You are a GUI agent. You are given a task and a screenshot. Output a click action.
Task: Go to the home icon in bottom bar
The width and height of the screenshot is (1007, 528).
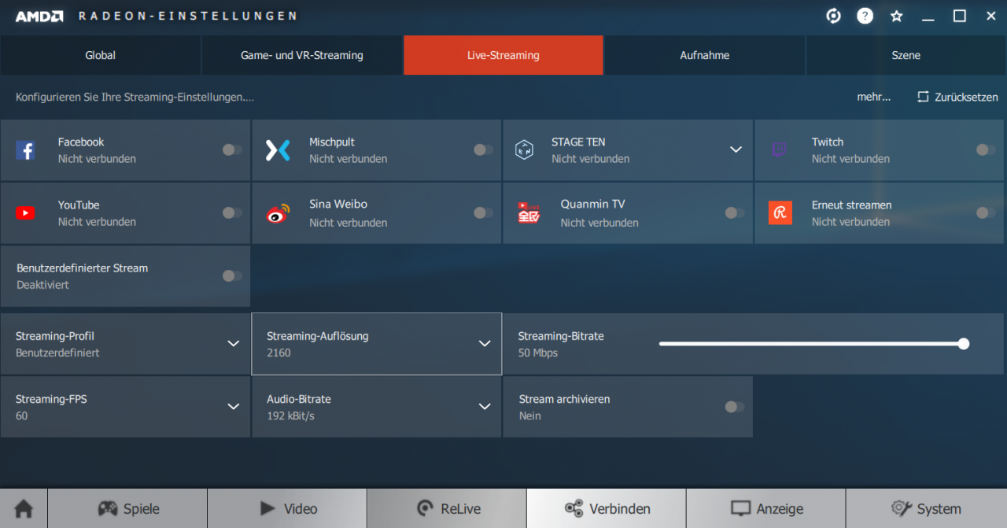tap(24, 508)
